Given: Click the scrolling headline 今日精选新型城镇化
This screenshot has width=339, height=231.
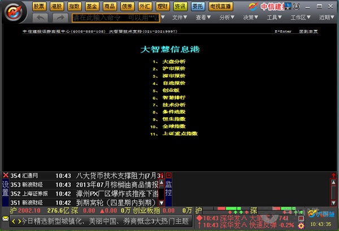Looking at the screenshot, I should (105, 221).
